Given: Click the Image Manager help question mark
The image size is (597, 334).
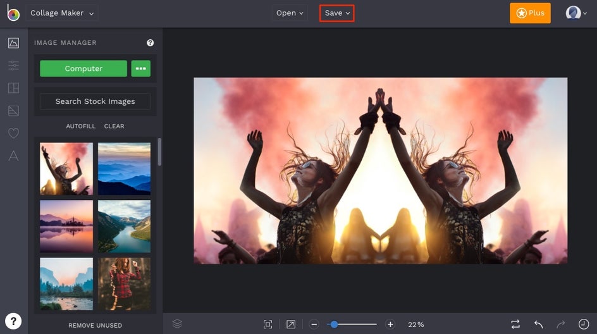Looking at the screenshot, I should [x=150, y=42].
